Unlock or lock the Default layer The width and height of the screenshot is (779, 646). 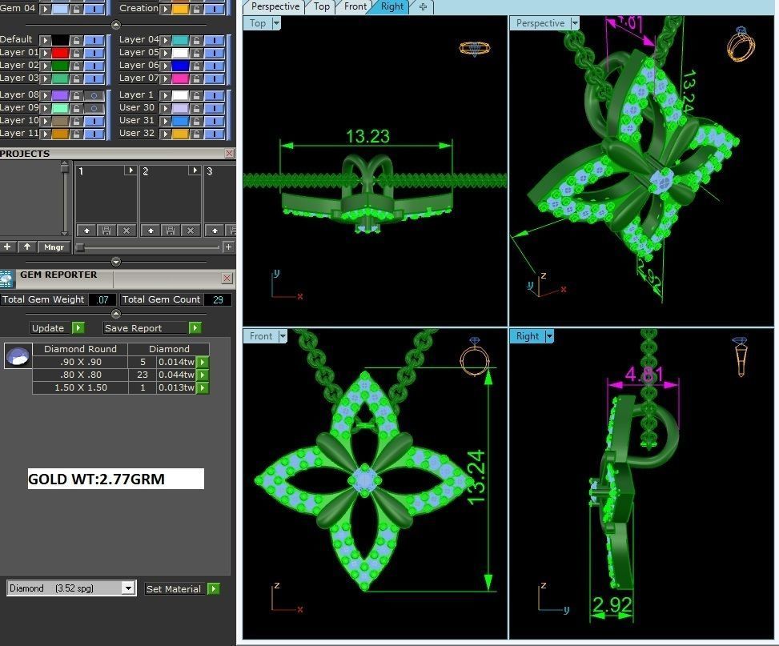(x=76, y=40)
